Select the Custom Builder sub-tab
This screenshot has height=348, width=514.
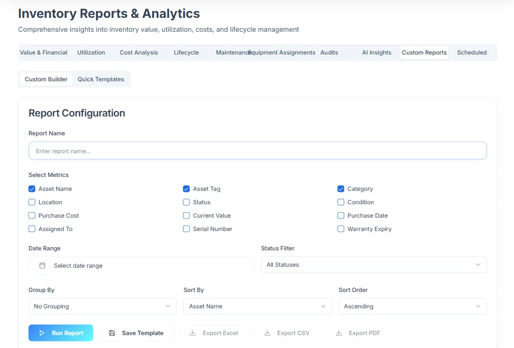pyautogui.click(x=46, y=79)
